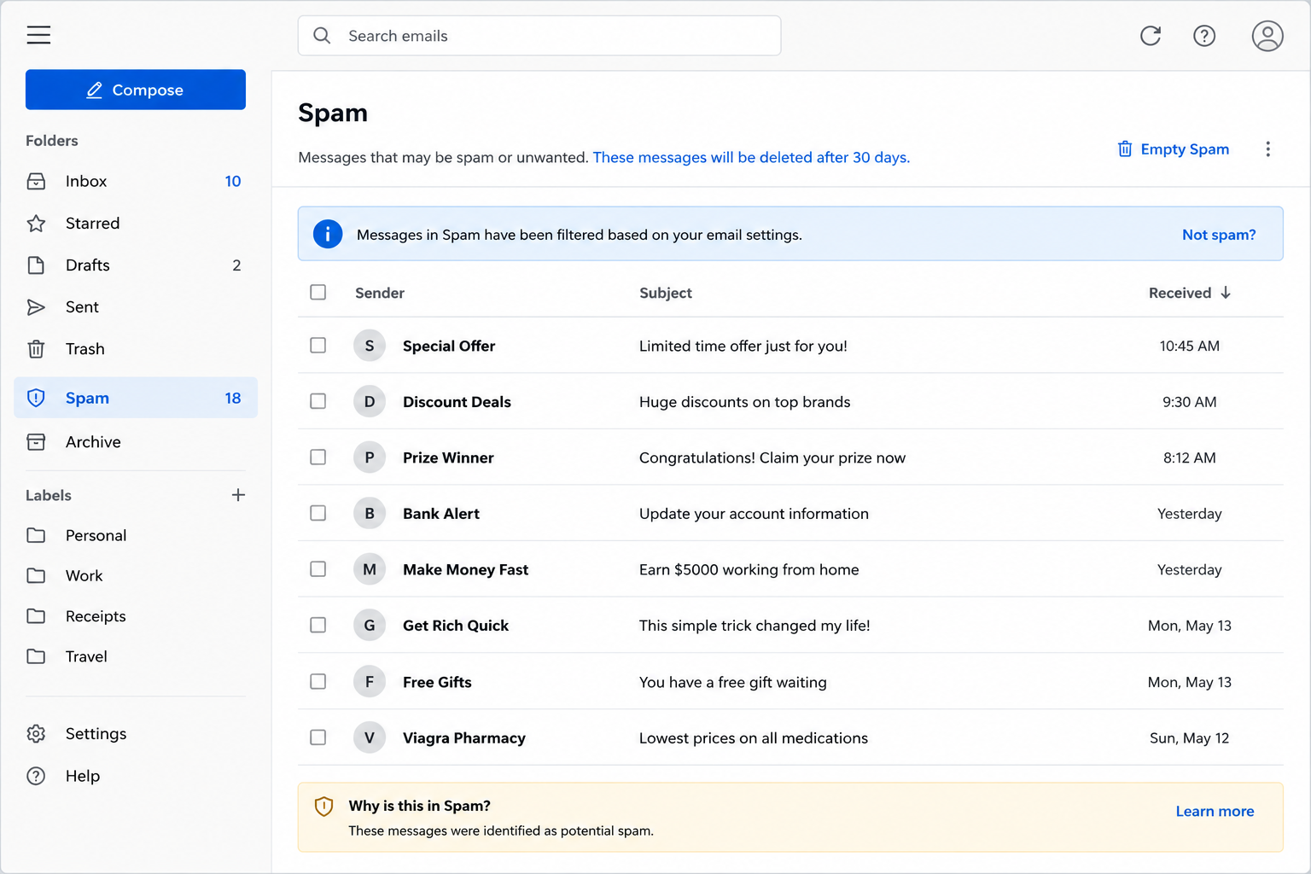Screen dimensions: 1311x874
Task: Check the Special Offer email checkbox
Action: tap(318, 346)
